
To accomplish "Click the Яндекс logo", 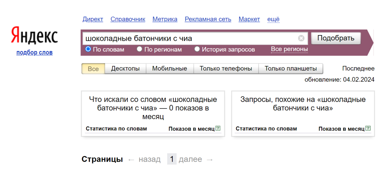I will [x=34, y=35].
